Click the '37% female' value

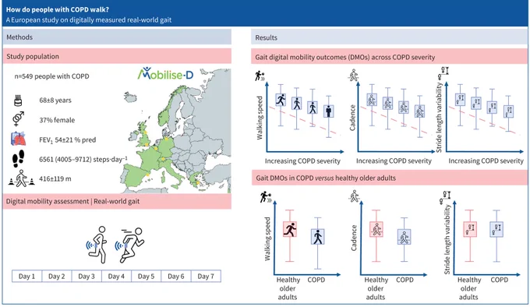(x=57, y=120)
